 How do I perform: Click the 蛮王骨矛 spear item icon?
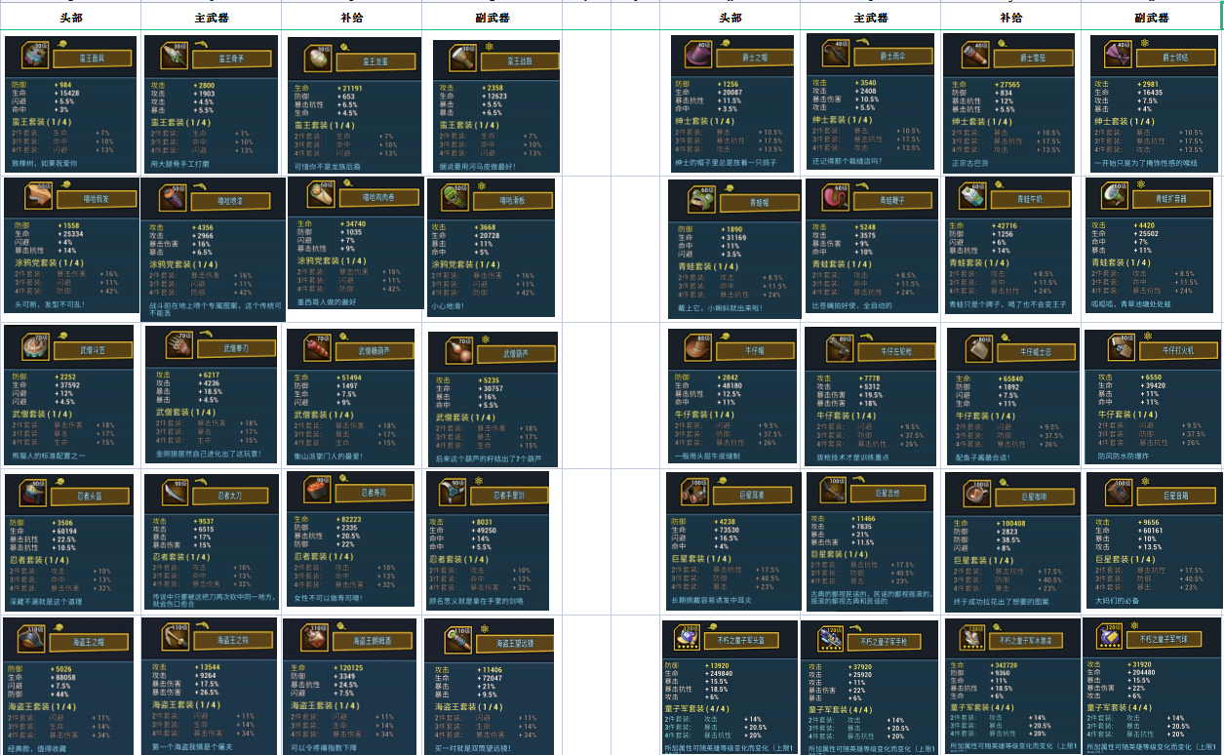tap(174, 58)
